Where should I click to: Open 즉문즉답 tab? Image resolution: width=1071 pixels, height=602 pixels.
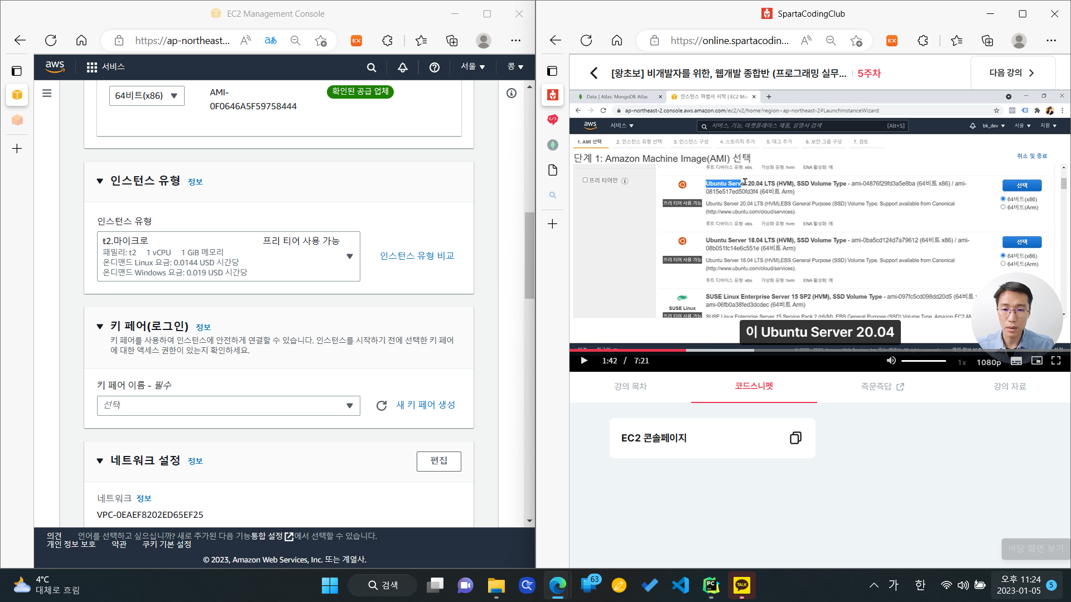(882, 386)
